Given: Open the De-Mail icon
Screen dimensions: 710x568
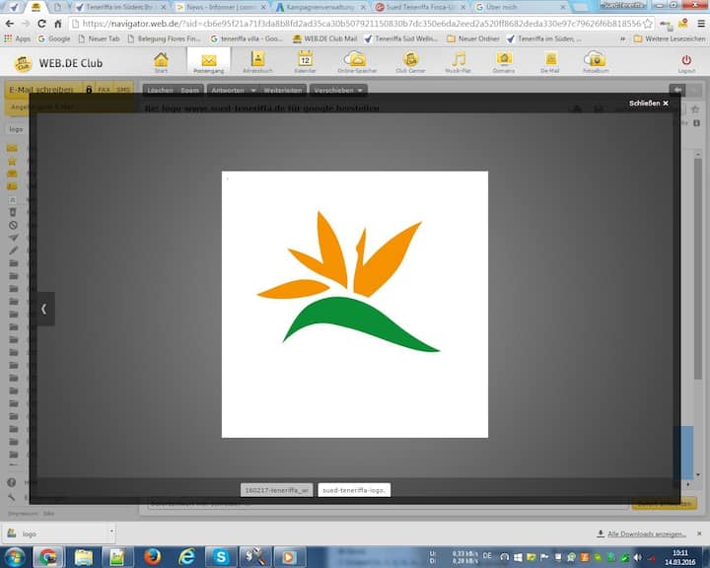Looking at the screenshot, I should pyautogui.click(x=549, y=62).
